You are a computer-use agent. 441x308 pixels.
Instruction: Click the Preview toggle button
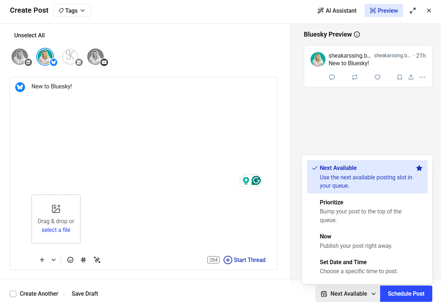(x=383, y=11)
